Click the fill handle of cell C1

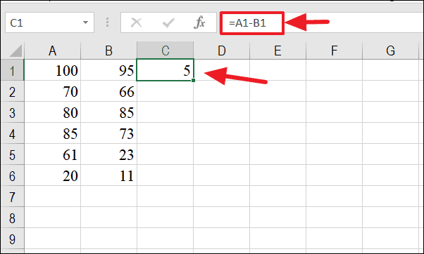pyautogui.click(x=193, y=80)
